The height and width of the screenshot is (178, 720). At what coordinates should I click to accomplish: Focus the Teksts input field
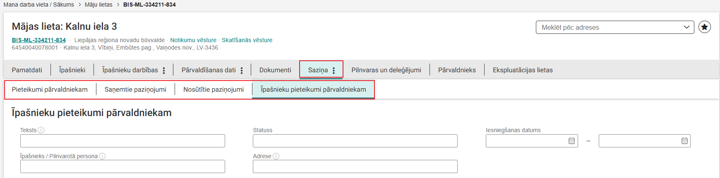122,141
